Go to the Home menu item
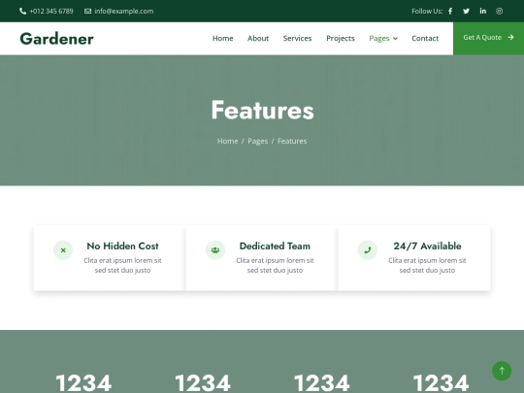This screenshot has height=393, width=524. point(223,39)
